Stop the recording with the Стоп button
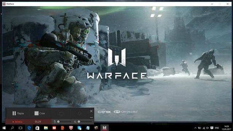Viewport: 233px width, 131px height. pos(40,113)
